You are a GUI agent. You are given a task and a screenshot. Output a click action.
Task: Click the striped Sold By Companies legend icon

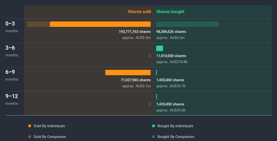pos(30,137)
